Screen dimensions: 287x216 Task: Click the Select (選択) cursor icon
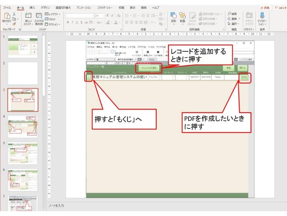coord(229,24)
